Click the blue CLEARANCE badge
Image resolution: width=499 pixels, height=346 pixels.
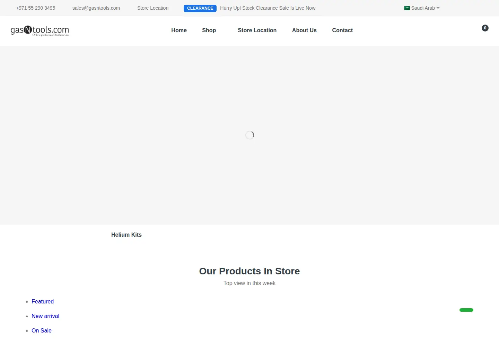click(x=200, y=8)
